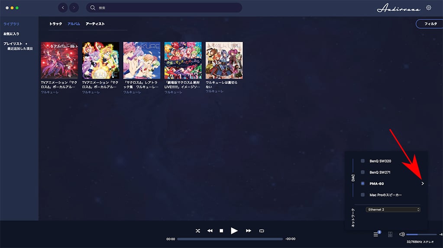The width and height of the screenshot is (443, 248).
Task: Open the play queue list icon
Action: pyautogui.click(x=376, y=234)
